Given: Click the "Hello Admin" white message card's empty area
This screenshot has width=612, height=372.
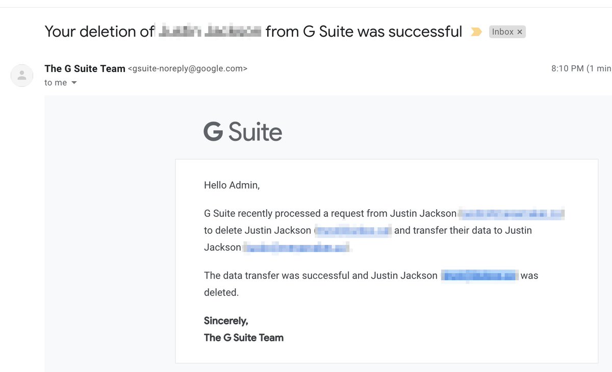Looking at the screenshot, I should coord(459,327).
